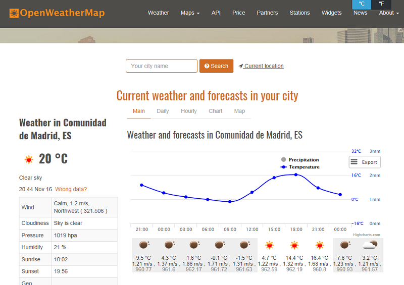Open the Price nav item
Viewport: 404px width, 285px height.
(x=238, y=13)
